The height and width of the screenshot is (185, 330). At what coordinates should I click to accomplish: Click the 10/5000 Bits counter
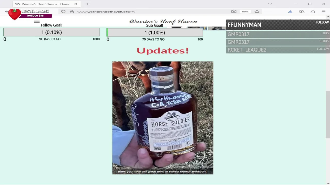(35, 16)
